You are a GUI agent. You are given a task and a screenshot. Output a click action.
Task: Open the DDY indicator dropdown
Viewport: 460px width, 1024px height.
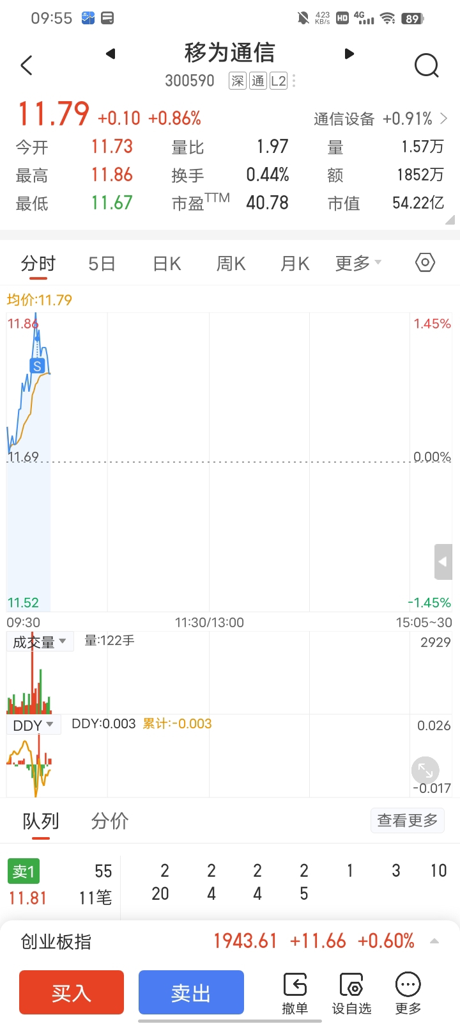[x=34, y=725]
